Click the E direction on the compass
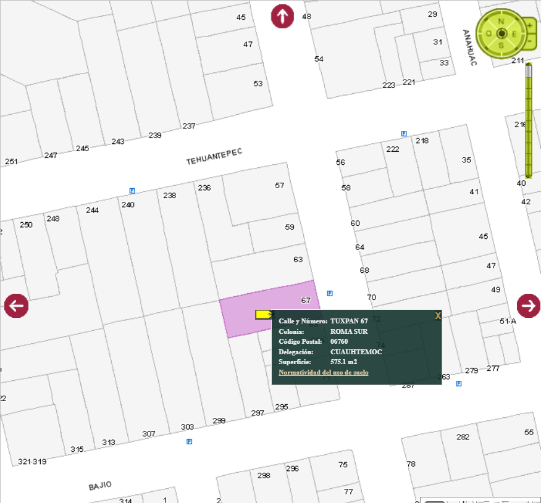Screen dimensions: 541x503 pyautogui.click(x=514, y=33)
